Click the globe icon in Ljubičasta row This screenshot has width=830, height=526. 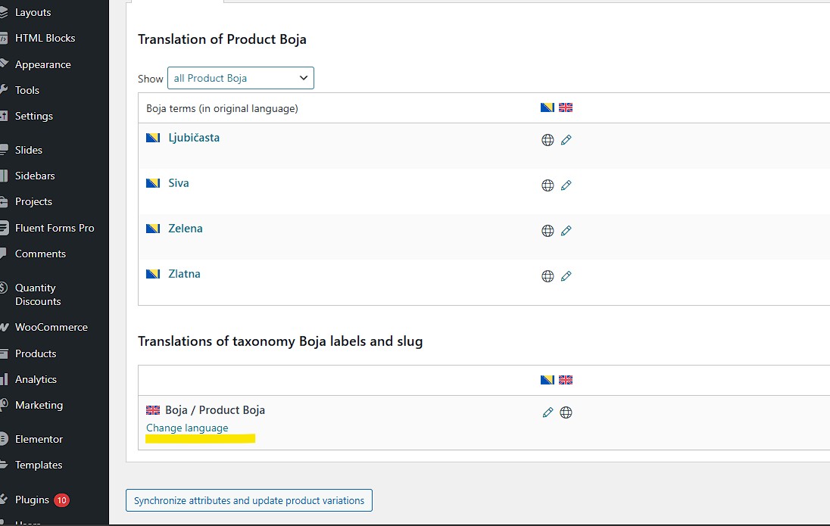[548, 140]
